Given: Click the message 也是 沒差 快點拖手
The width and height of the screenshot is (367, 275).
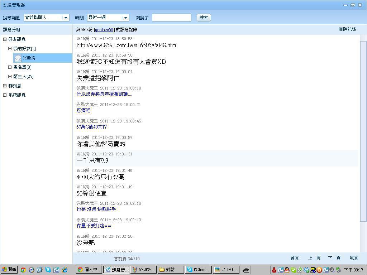Looking at the screenshot, I should coord(96,209).
